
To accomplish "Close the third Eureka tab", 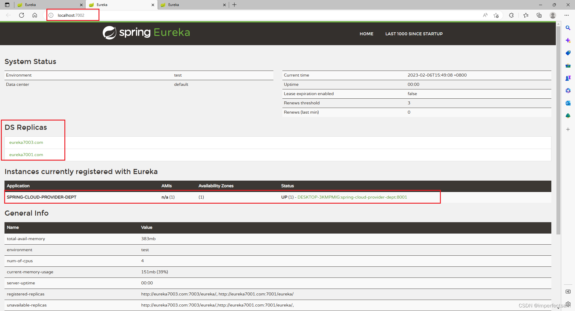I will (x=224, y=5).
